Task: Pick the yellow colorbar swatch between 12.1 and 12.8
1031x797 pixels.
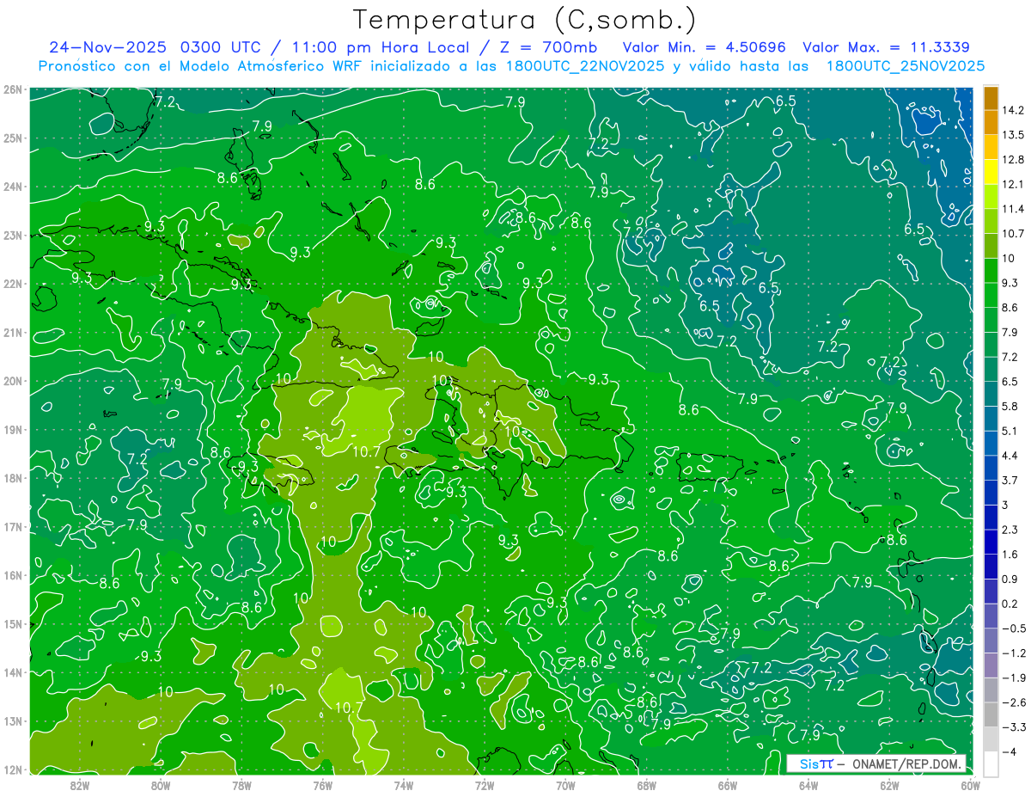Action: click(991, 172)
